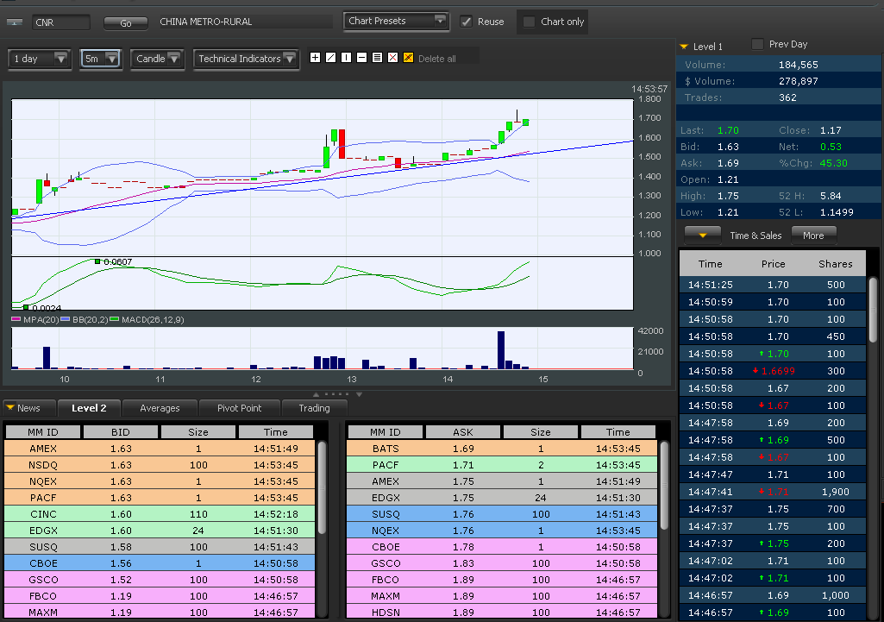The width and height of the screenshot is (884, 622).
Task: Select the BATS ask row
Action: pyautogui.click(x=502, y=449)
